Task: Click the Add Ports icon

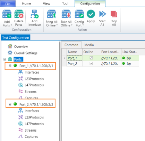Action: [7, 14]
